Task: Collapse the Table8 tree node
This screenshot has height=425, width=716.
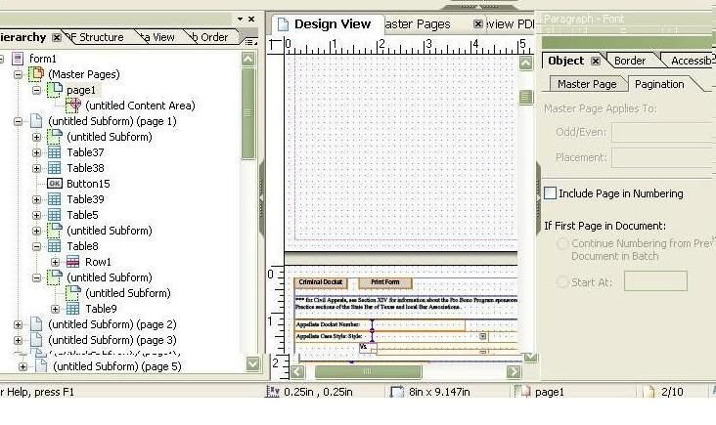Action: [x=36, y=246]
